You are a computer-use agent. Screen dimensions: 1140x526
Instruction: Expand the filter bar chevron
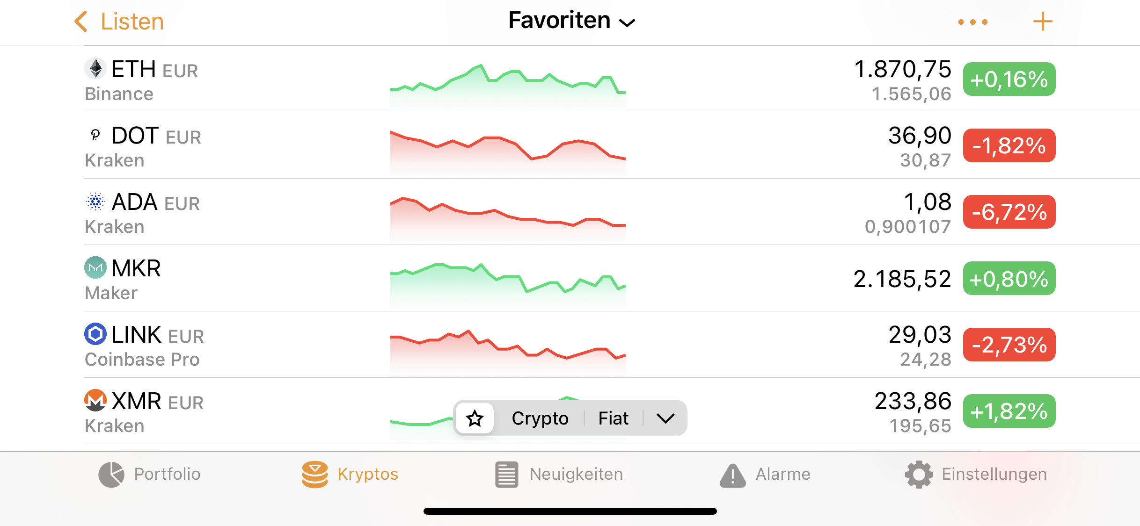click(665, 418)
